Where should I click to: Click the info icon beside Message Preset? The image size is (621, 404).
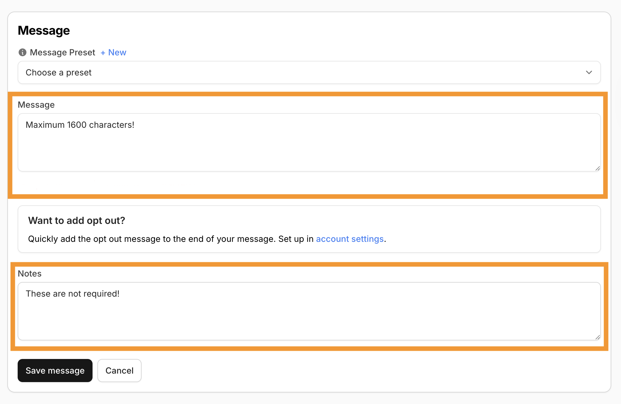click(x=22, y=52)
